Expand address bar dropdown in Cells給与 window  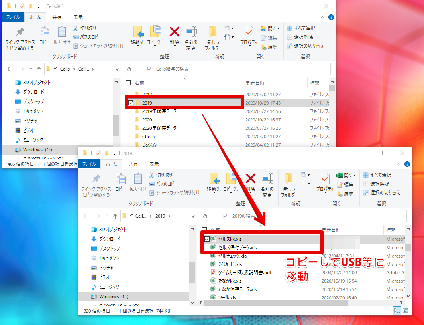117,69
